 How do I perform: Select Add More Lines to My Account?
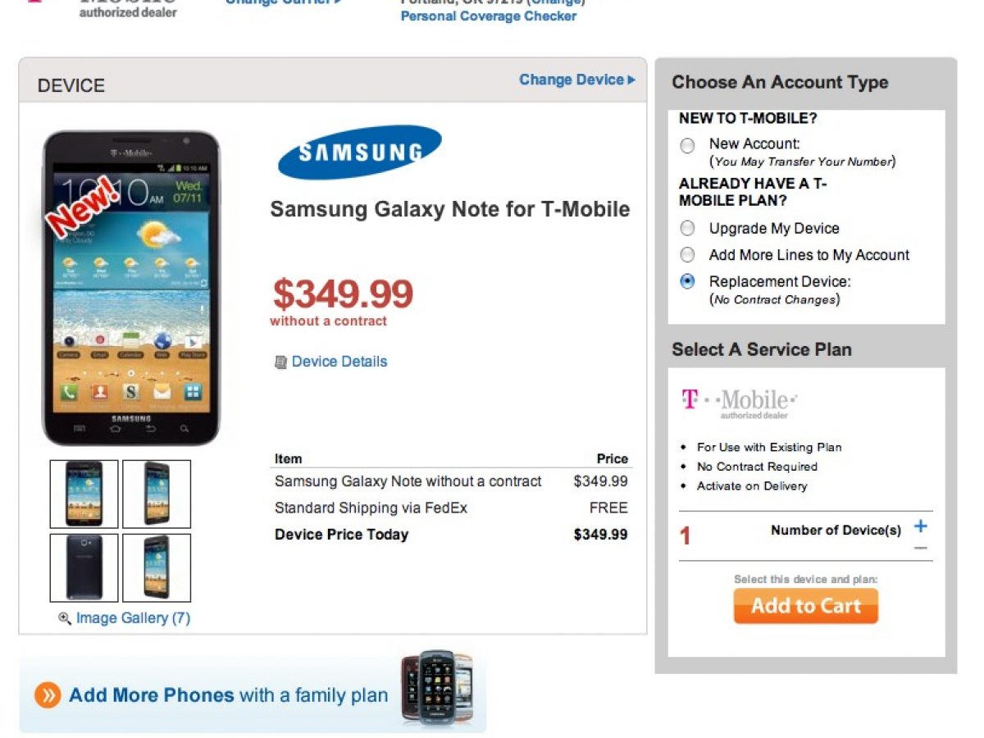(x=688, y=255)
